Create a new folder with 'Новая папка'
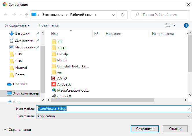The image size is (192, 136). [49, 25]
